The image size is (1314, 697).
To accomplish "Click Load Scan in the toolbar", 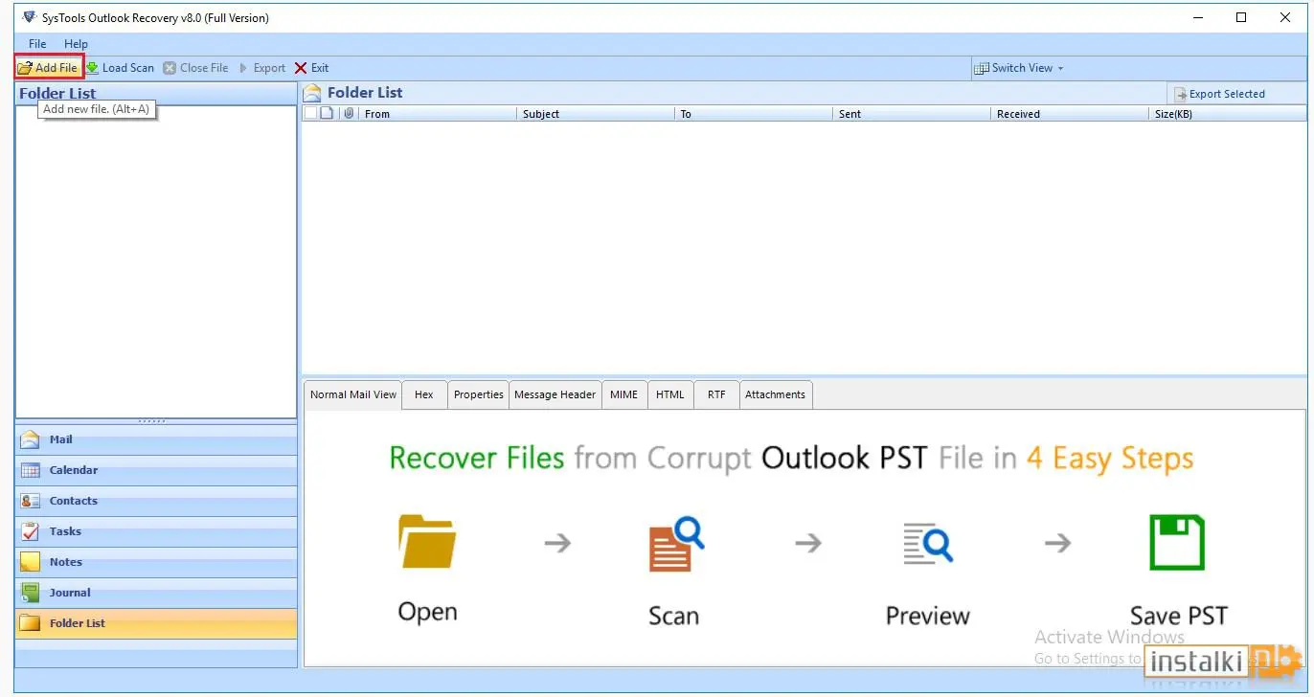I will point(121,68).
